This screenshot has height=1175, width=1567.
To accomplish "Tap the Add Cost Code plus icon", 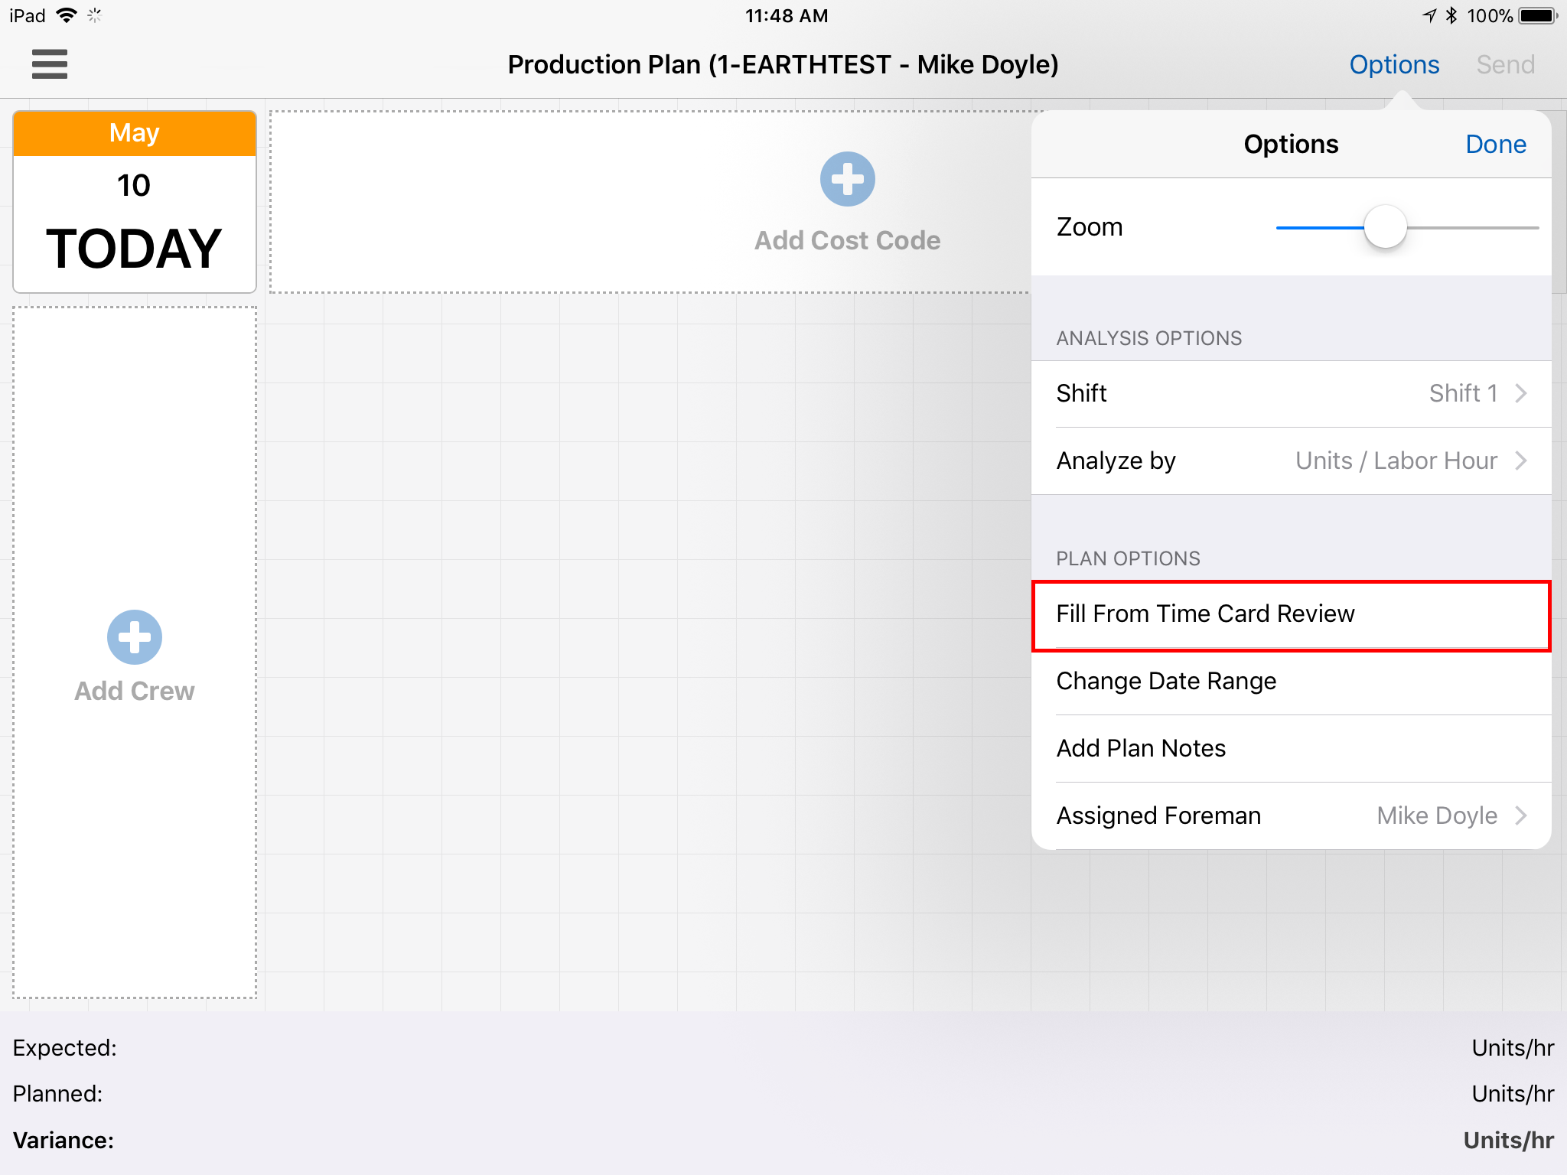I will point(847,179).
